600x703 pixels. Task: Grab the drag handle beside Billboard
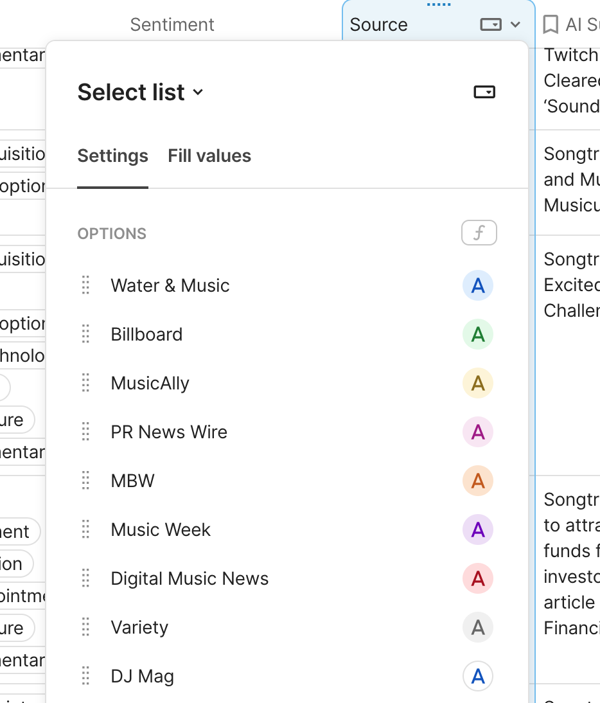tap(85, 334)
